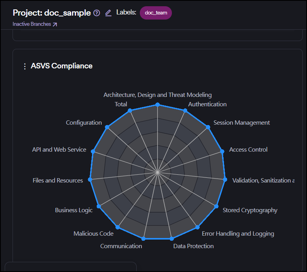Viewport: 307px width, 272px height.
Task: Click the Stored Cryptography chart point
Action: point(216,206)
